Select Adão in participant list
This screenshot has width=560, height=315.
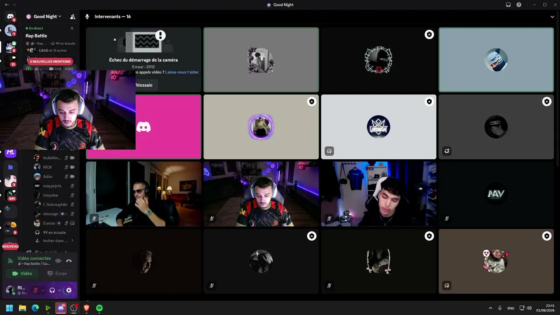(x=54, y=176)
